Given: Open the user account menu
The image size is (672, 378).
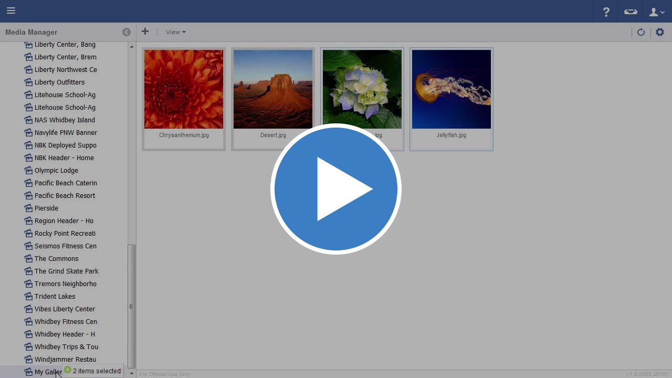Looking at the screenshot, I should point(657,12).
